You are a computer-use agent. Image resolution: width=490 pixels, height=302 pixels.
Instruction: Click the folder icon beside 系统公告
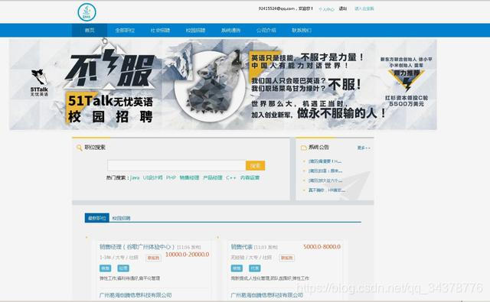303,148
